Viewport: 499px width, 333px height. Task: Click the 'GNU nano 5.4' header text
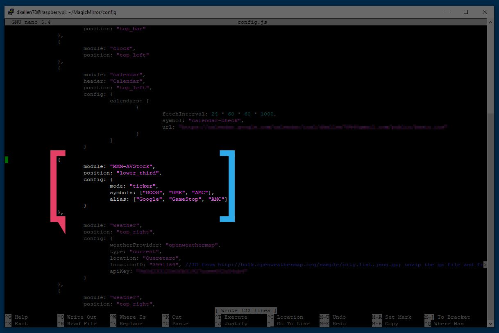(x=31, y=22)
